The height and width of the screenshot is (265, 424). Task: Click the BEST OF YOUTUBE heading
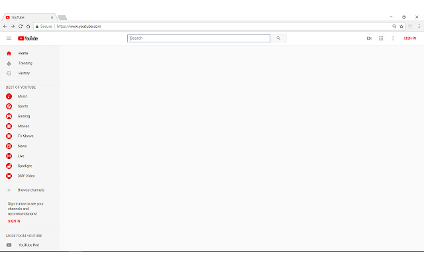point(21,87)
